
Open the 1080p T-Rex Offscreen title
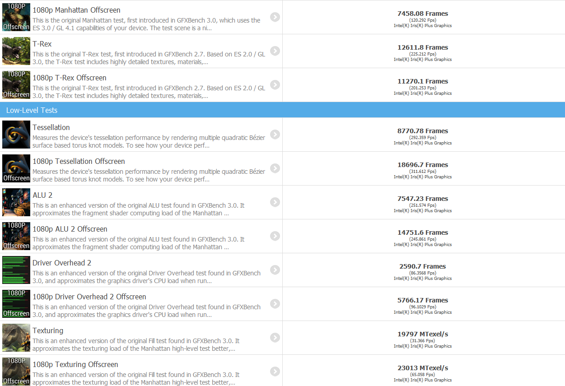tap(70, 78)
